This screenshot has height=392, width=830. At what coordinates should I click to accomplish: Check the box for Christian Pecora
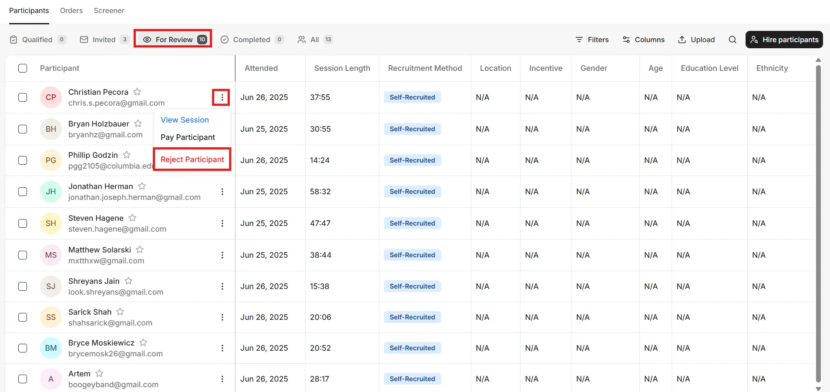(23, 97)
